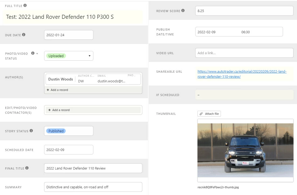This screenshot has height=195, width=297.
Task: Click the Final Title input field
Action: pyautogui.click(x=93, y=168)
